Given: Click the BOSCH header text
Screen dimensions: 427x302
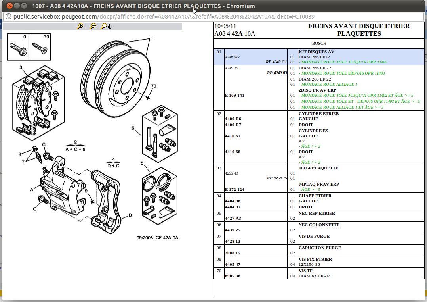Looking at the screenshot, I should click(x=319, y=43).
